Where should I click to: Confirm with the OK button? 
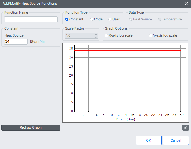pos(148,140)
